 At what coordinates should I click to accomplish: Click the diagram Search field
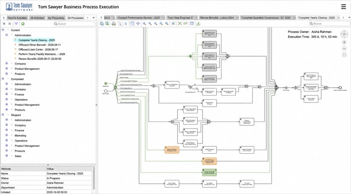pyautogui.click(x=330, y=24)
